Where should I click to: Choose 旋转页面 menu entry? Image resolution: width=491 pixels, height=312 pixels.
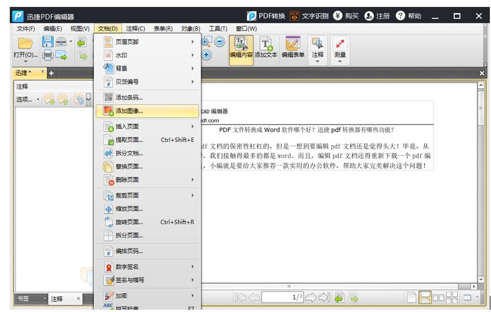coord(147,222)
